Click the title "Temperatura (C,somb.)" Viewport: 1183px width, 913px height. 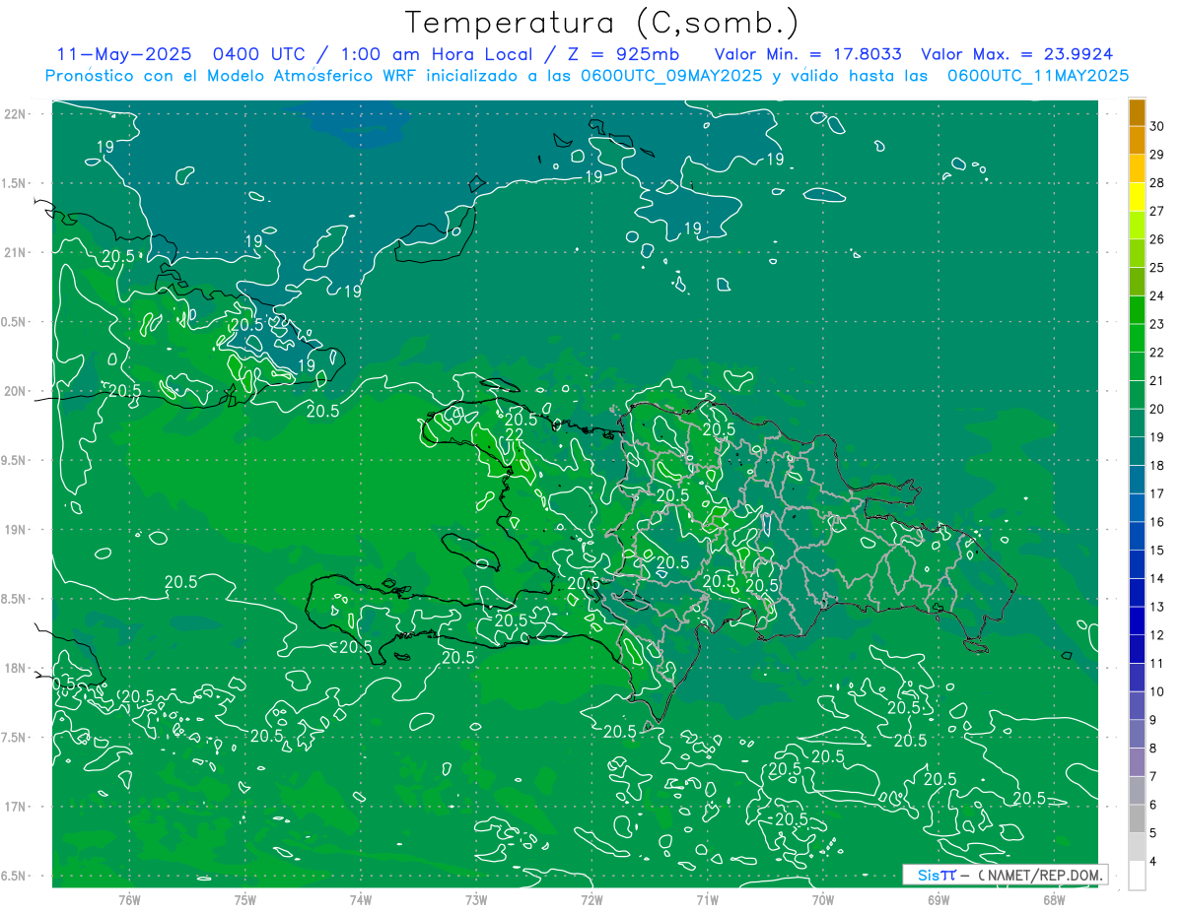point(602,22)
